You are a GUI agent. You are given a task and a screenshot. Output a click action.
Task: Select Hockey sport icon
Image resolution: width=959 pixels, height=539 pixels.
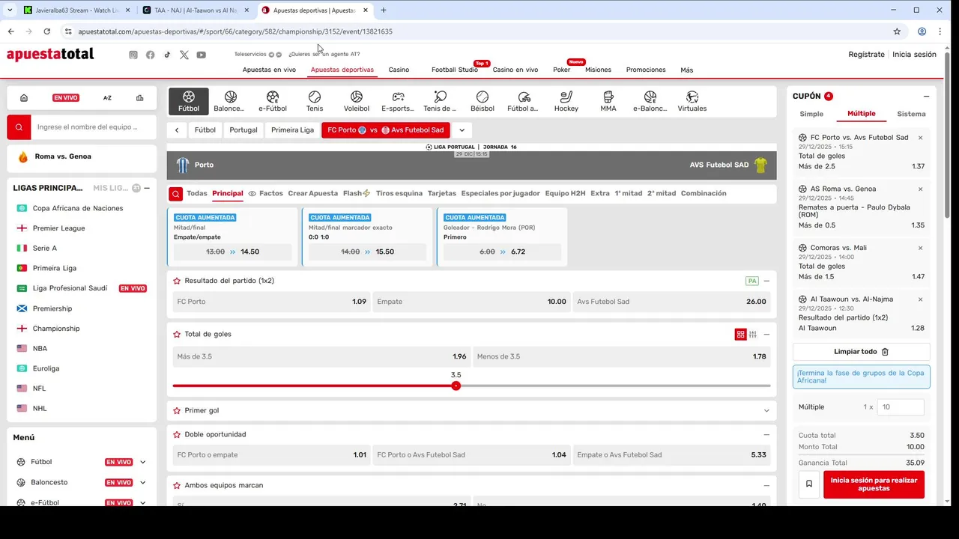click(566, 102)
